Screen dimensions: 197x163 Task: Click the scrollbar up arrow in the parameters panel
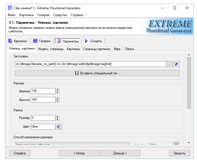click(x=189, y=55)
